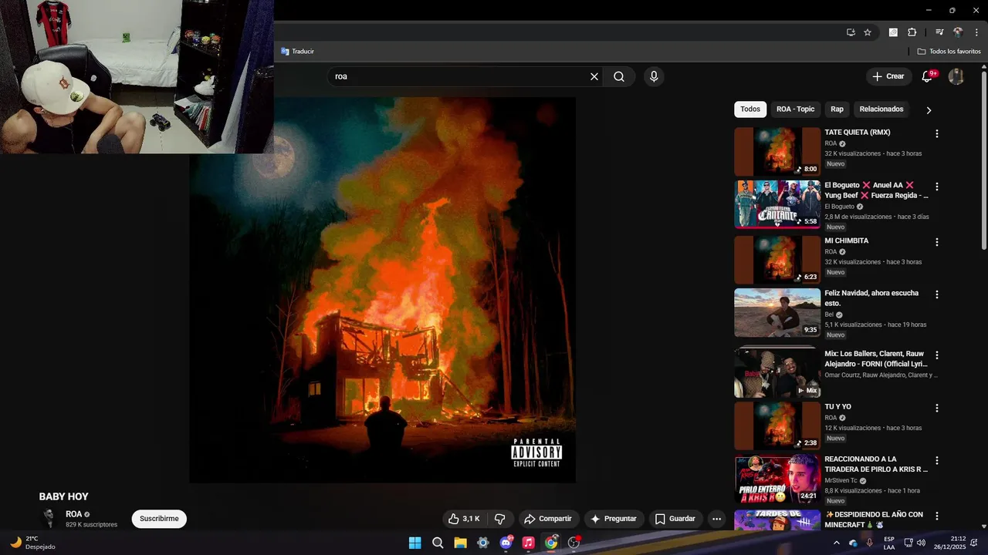Open TATE QUIETA (RMX) thumbnail
The width and height of the screenshot is (988, 555).
(x=777, y=152)
